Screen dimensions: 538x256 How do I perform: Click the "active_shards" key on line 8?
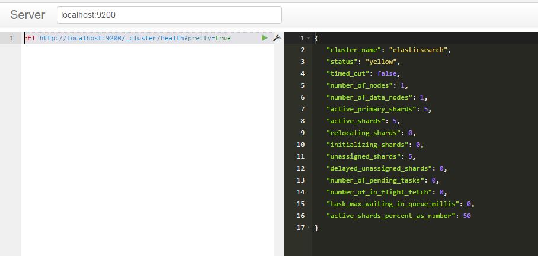pos(356,121)
